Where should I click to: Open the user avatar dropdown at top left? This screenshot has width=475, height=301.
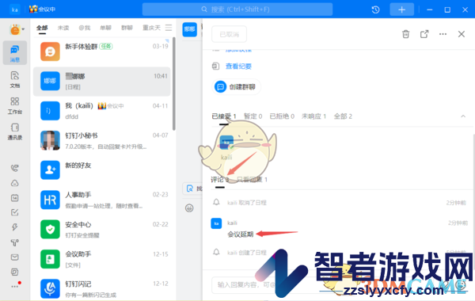tap(17, 29)
